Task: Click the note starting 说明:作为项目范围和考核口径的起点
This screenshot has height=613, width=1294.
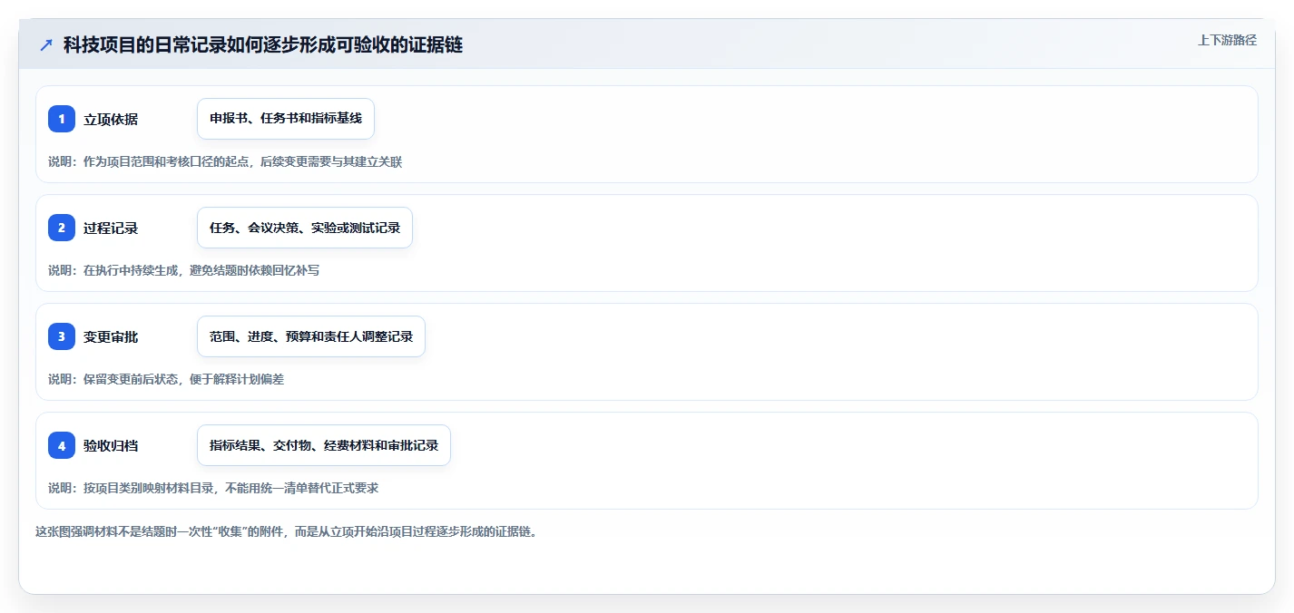Action: pos(225,161)
